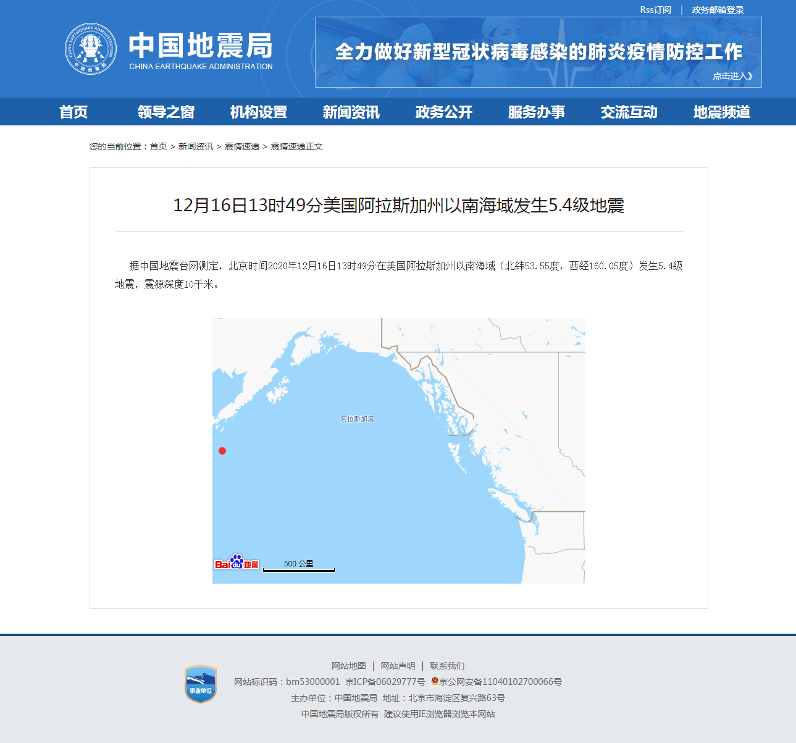
Task: Click 点击进入 on the epidemic banner
Action: 732,76
